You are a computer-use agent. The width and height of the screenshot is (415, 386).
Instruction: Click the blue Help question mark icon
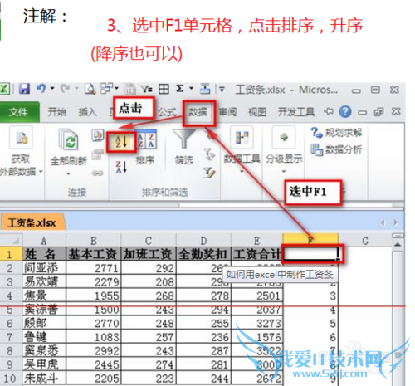(345, 112)
